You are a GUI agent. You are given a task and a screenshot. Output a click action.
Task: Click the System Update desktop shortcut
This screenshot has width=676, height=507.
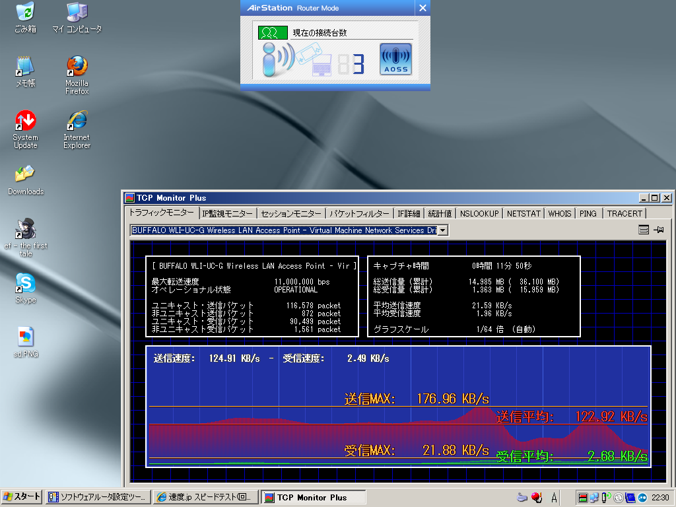26,129
